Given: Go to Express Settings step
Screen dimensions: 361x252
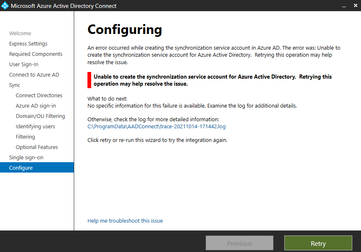Looking at the screenshot, I should (x=28, y=44).
